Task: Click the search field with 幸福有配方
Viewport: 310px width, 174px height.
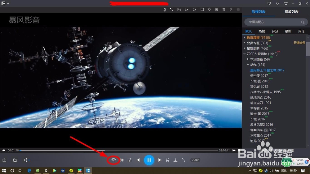Action: [x=276, y=22]
